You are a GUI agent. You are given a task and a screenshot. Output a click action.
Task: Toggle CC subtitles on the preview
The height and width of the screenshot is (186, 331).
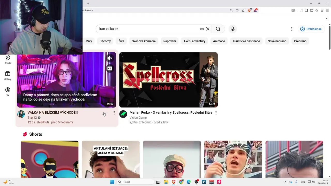pyautogui.click(x=110, y=68)
